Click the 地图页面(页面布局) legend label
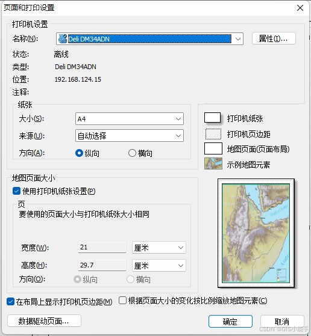 point(259,149)
